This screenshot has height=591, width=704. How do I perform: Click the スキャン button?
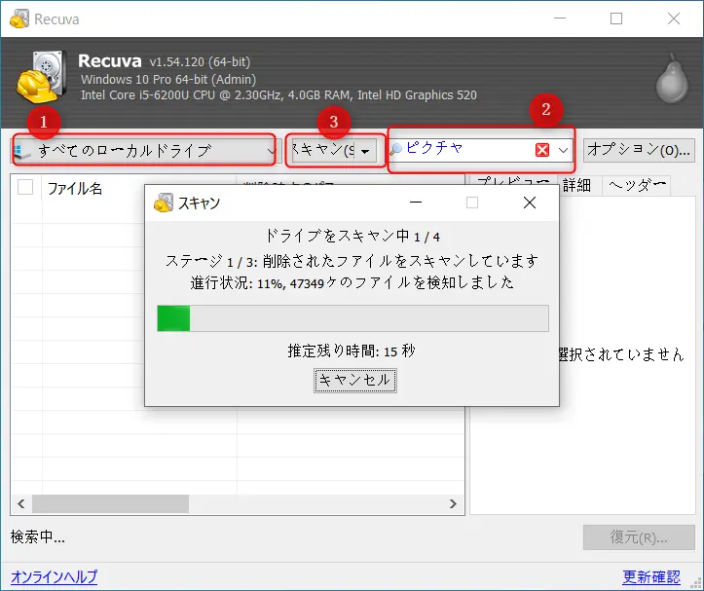coord(323,151)
